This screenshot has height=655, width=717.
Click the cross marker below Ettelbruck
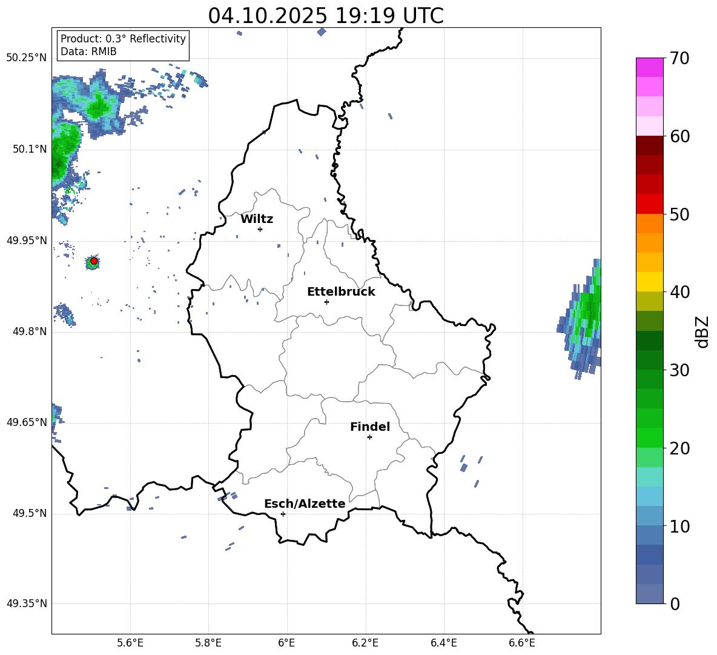(326, 302)
